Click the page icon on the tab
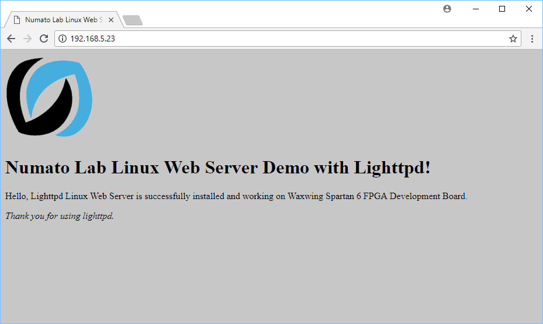Viewport: 543px width, 324px height. [x=17, y=19]
